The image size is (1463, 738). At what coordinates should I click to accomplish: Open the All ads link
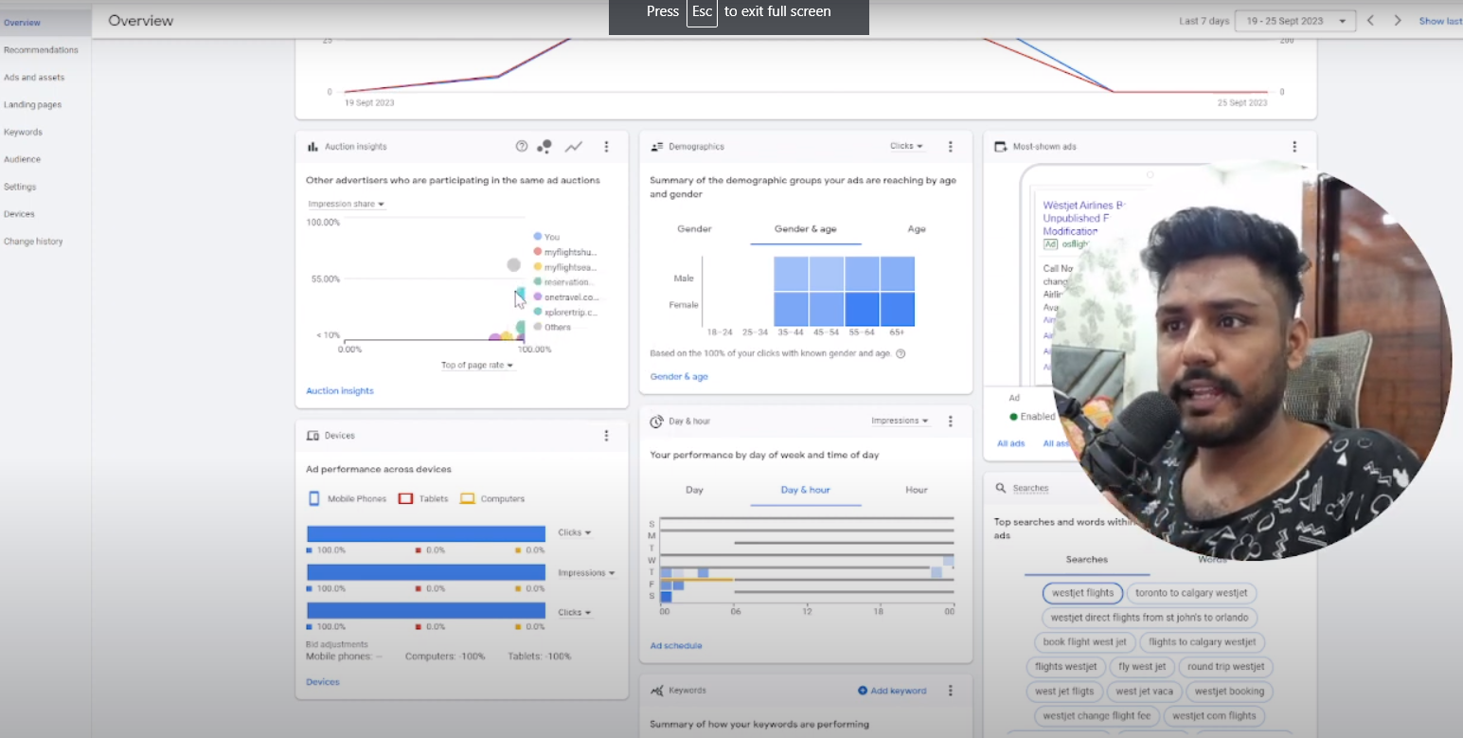pyautogui.click(x=1010, y=443)
